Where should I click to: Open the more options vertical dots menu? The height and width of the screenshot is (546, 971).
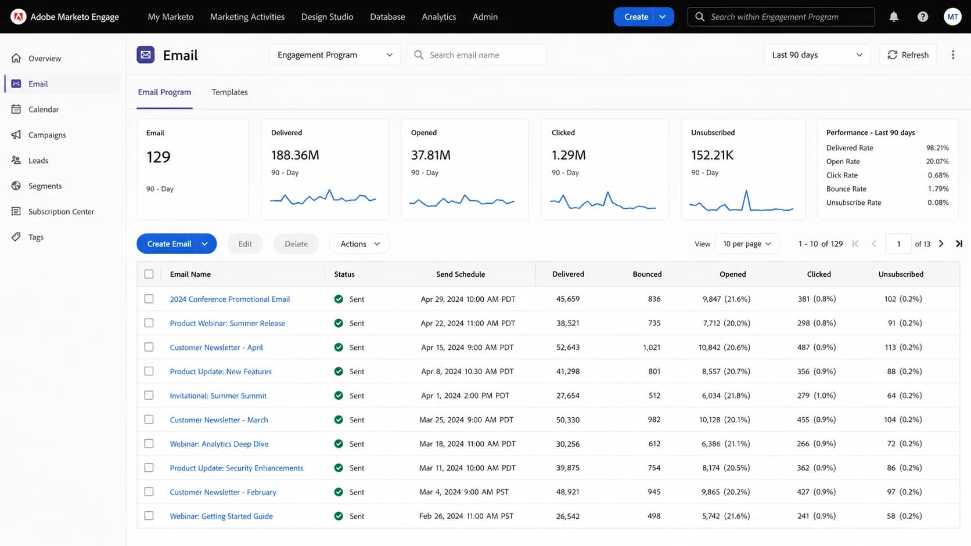[953, 55]
